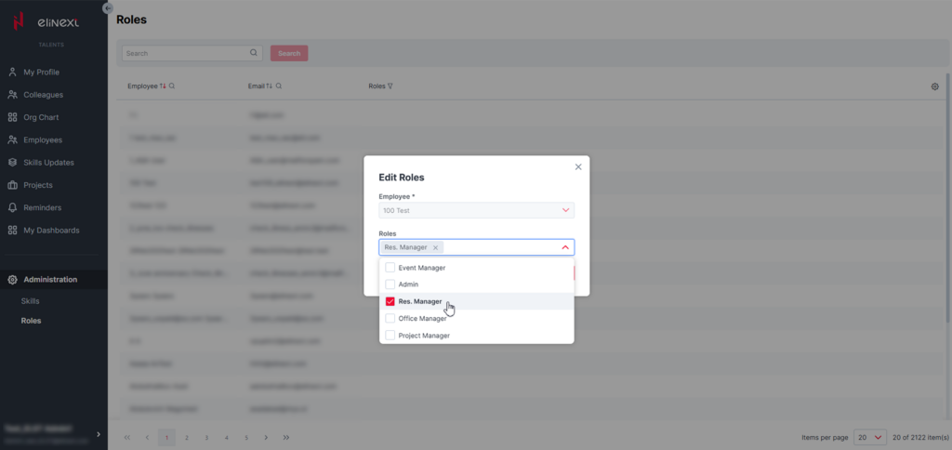Close the Edit Roles dialog
This screenshot has height=450, width=952.
coord(578,167)
